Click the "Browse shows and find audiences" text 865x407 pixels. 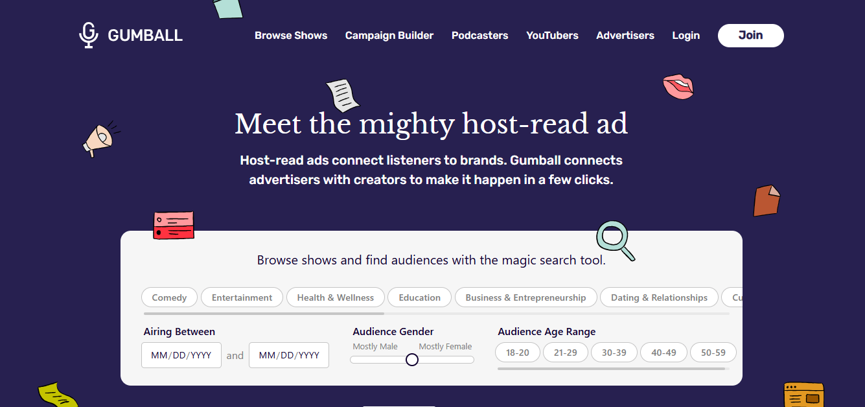432,261
